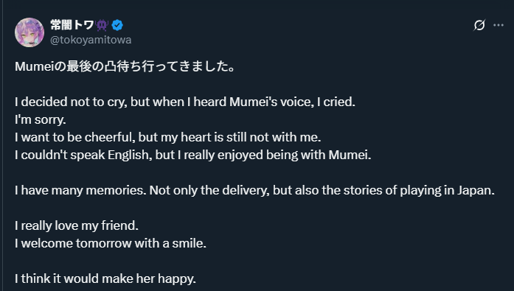Visit the @tokoyamitowa handle link
The image size is (514, 291).
[91, 40]
